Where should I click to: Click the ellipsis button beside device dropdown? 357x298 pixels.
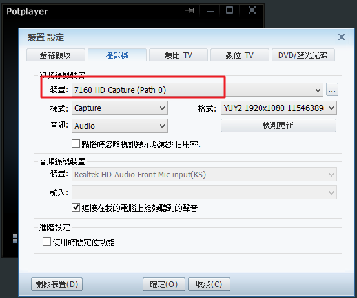tap(332, 90)
